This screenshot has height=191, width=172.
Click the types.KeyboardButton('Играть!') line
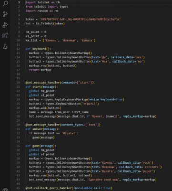point(64,104)
